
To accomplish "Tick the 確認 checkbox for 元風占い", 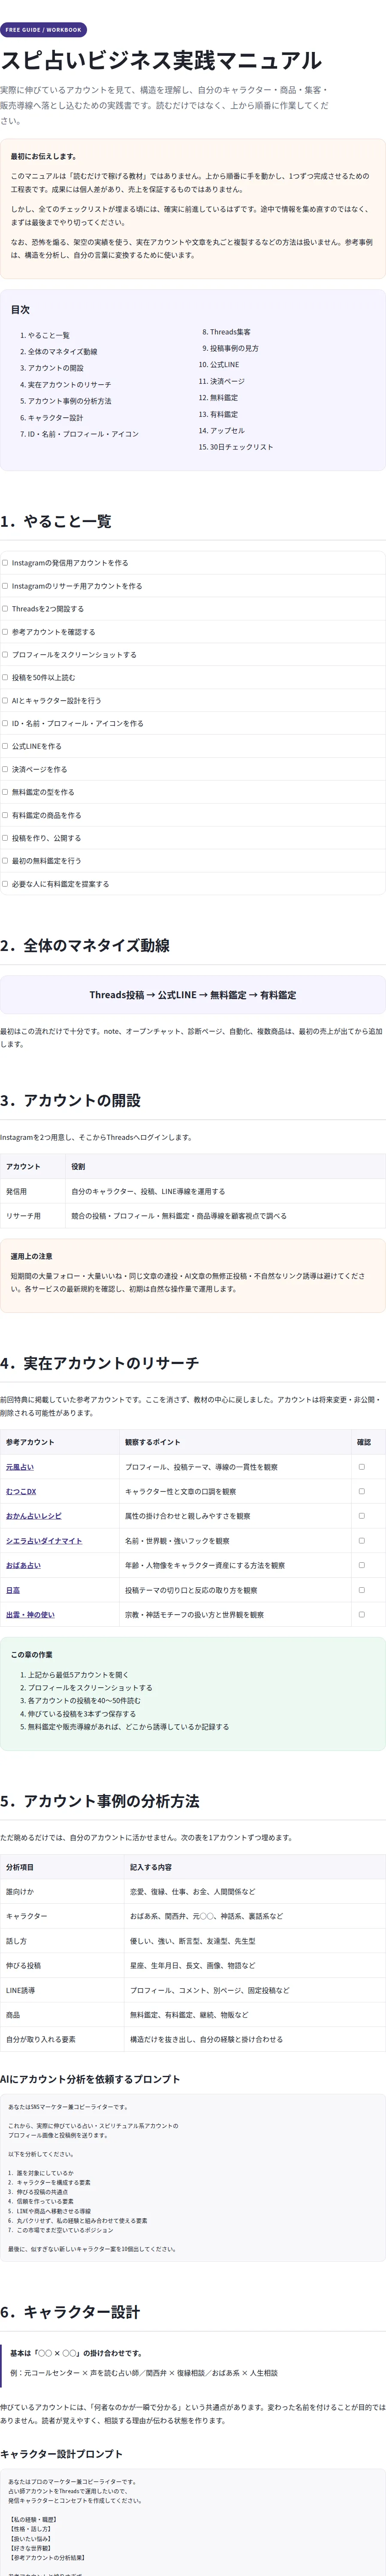I will [x=362, y=1467].
